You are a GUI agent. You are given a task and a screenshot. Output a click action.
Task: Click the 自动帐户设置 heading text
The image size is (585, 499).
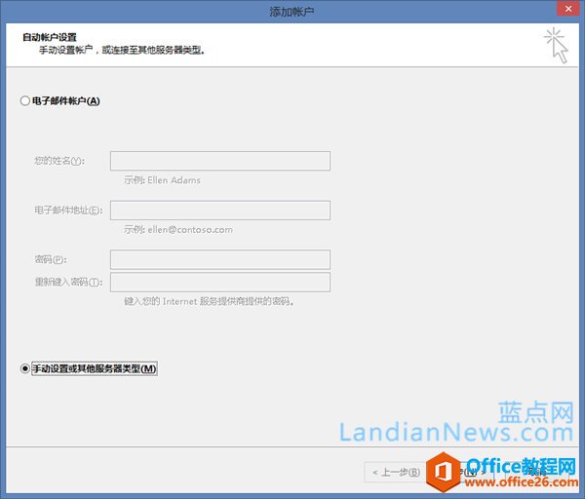[x=50, y=37]
